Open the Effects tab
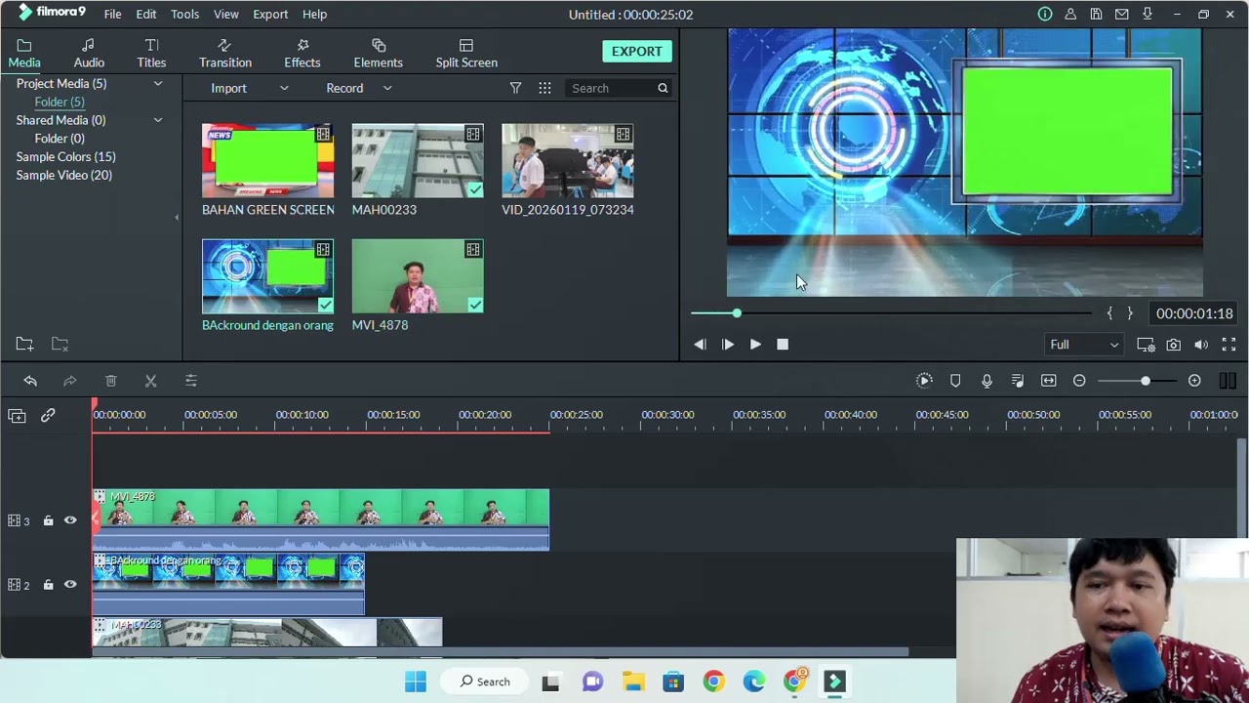Viewport: 1249px width, 703px height. coord(302,54)
